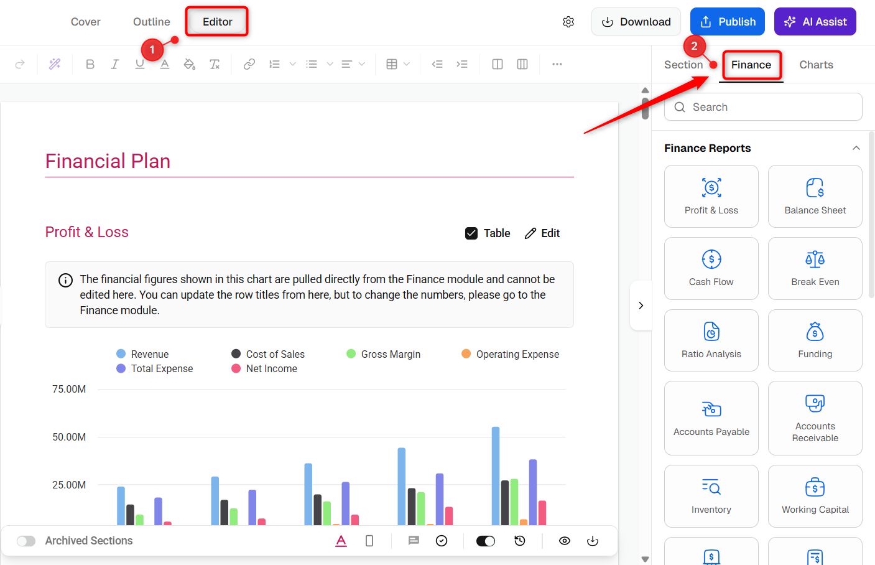Open AI Assist
Screen dimensions: 875x565
pos(815,22)
